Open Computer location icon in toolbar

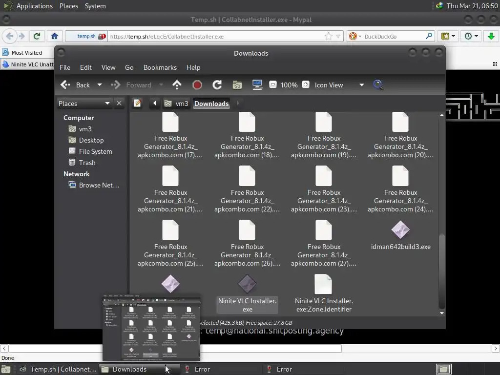coord(257,85)
